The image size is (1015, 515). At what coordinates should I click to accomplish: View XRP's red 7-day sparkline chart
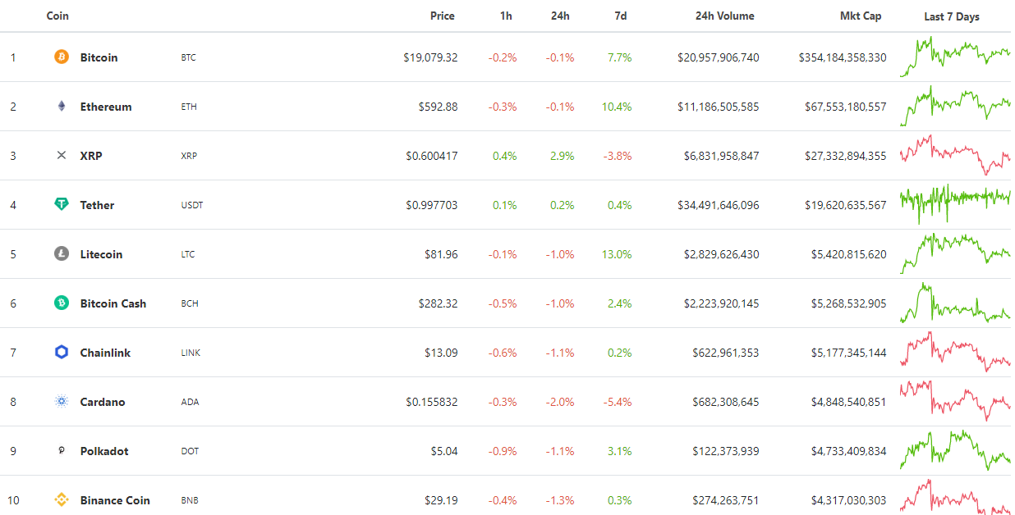coord(955,155)
